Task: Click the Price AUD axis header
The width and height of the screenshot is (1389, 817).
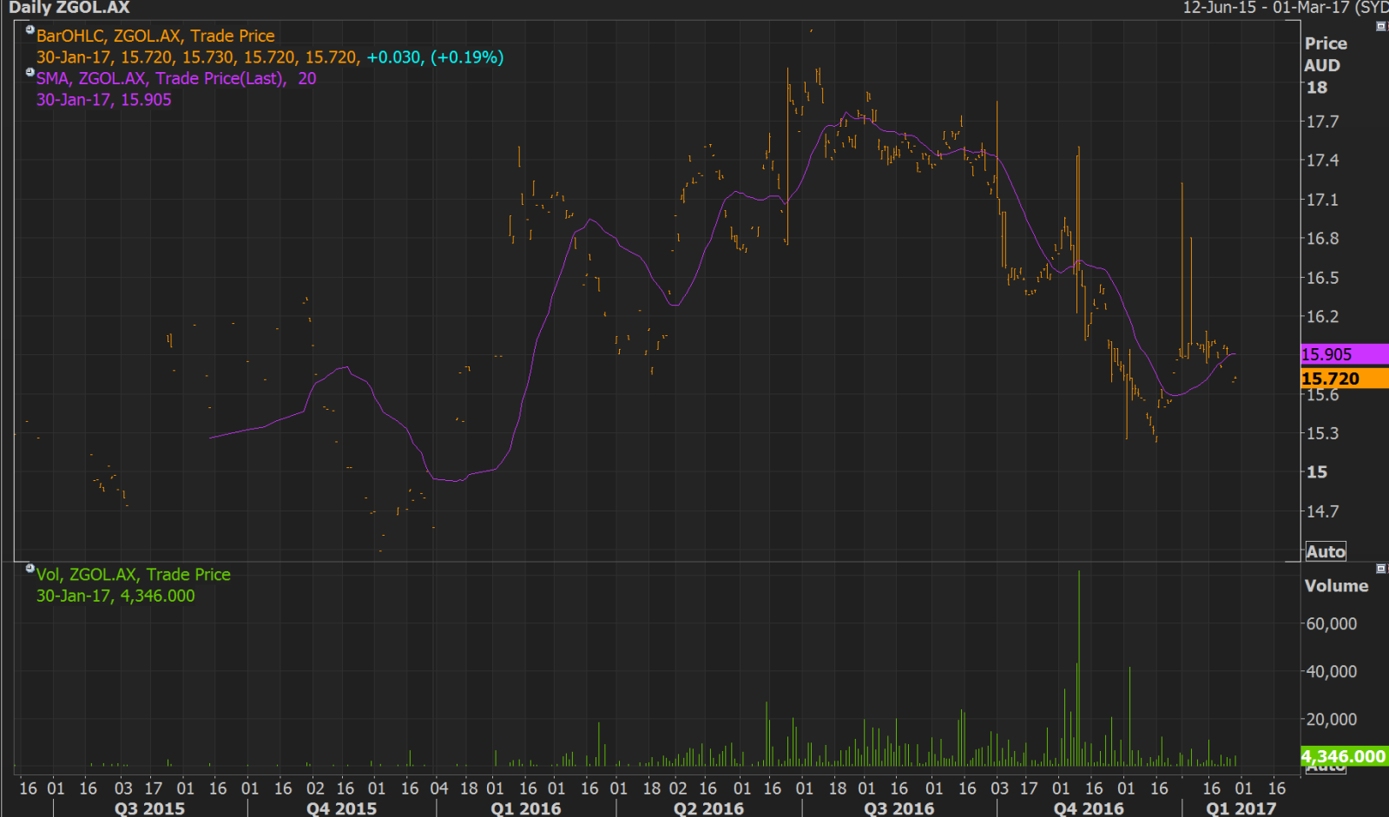Action: pos(1326,54)
